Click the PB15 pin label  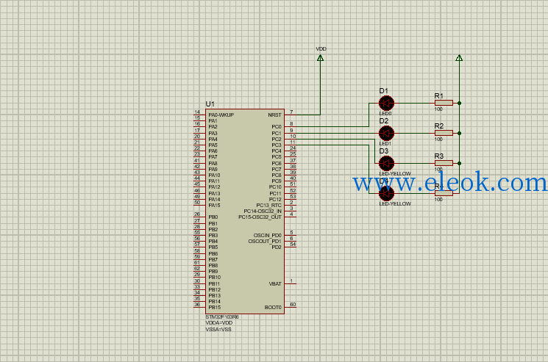[215, 307]
